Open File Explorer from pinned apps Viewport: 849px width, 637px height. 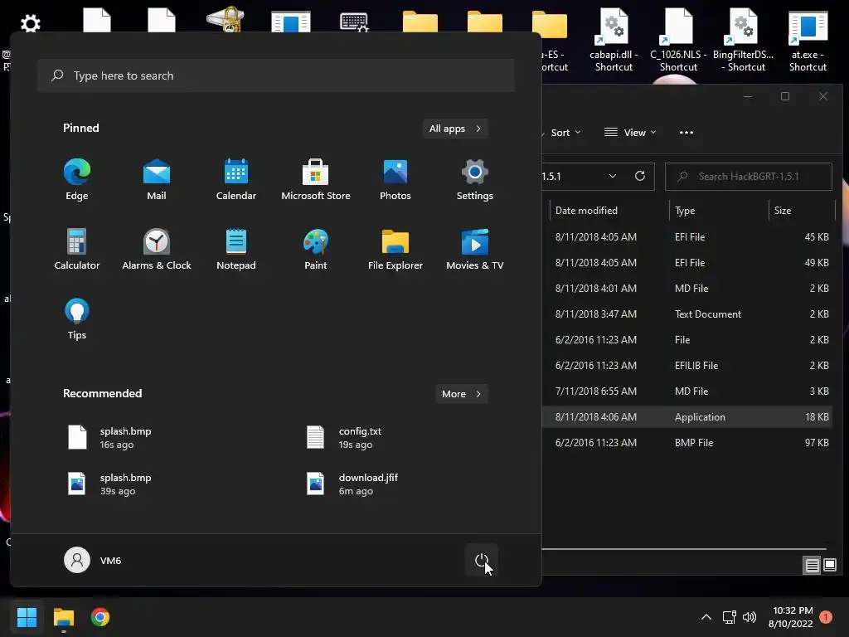tap(395, 249)
